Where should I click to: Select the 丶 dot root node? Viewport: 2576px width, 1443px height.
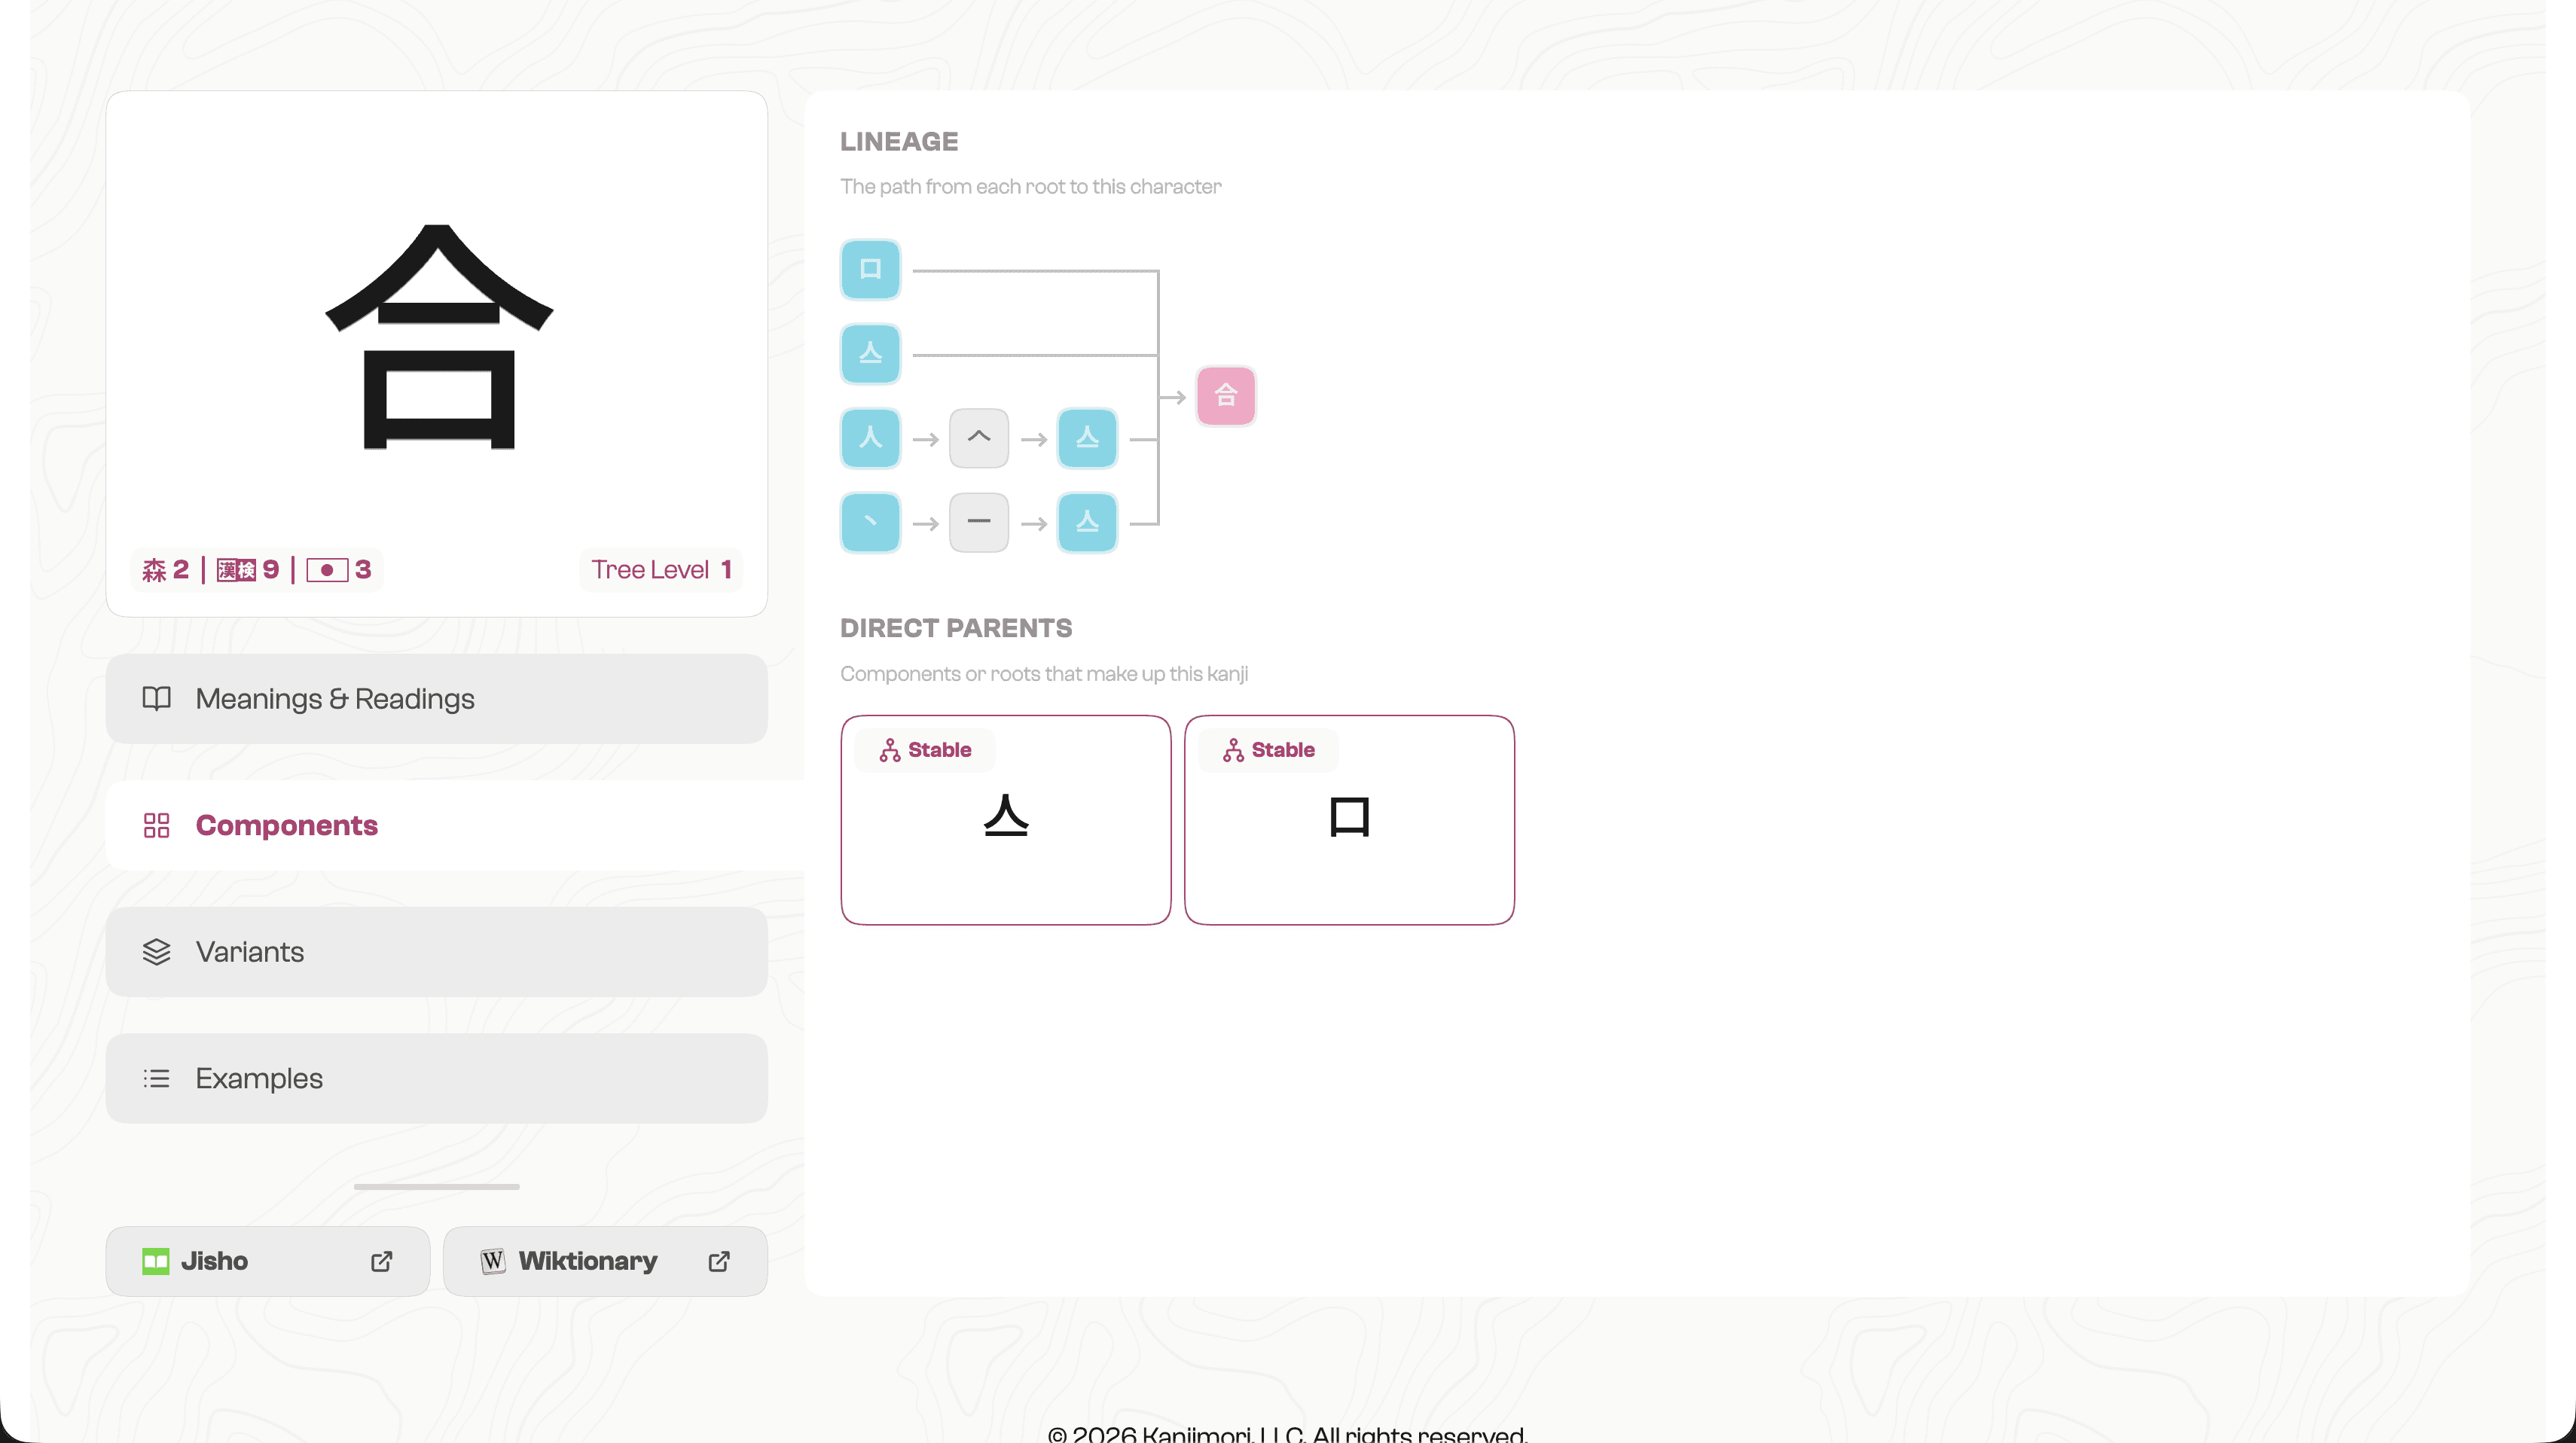pyautogui.click(x=870, y=522)
